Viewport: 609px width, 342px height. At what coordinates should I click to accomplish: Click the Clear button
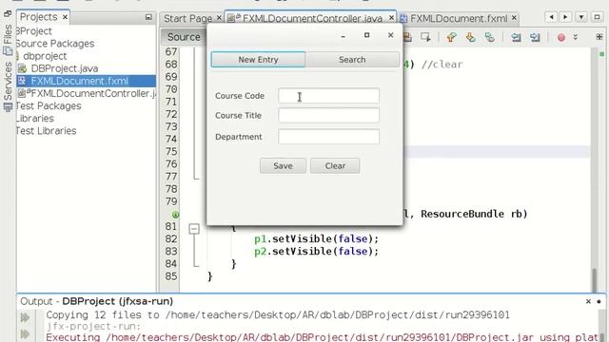tap(335, 166)
